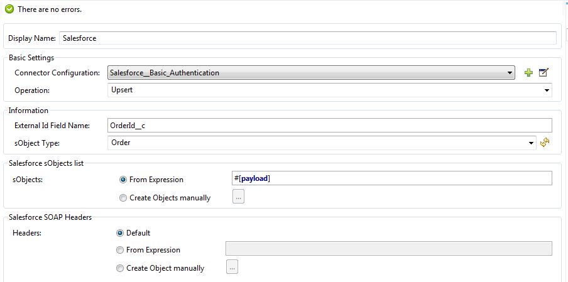Enable headers From Expression radio option
Image resolution: width=568 pixels, height=282 pixels.
(120, 250)
